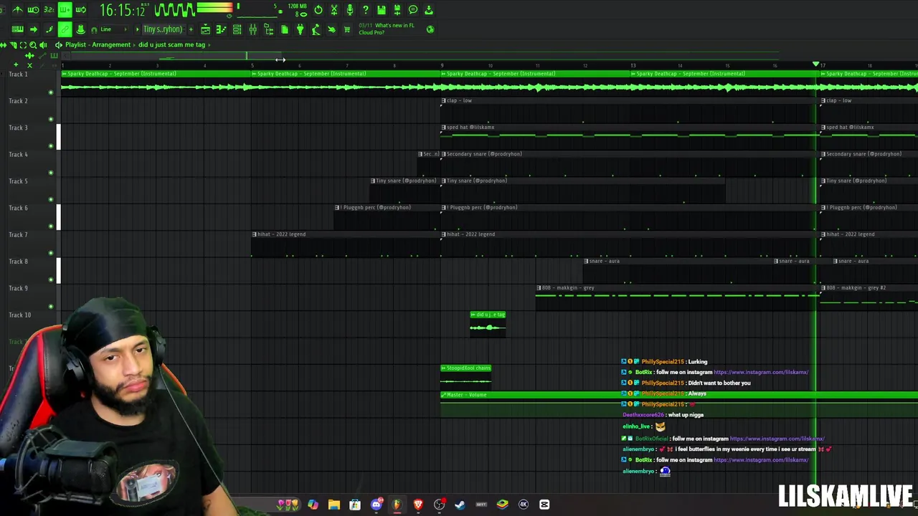Save the project with floppy icon

click(x=382, y=10)
